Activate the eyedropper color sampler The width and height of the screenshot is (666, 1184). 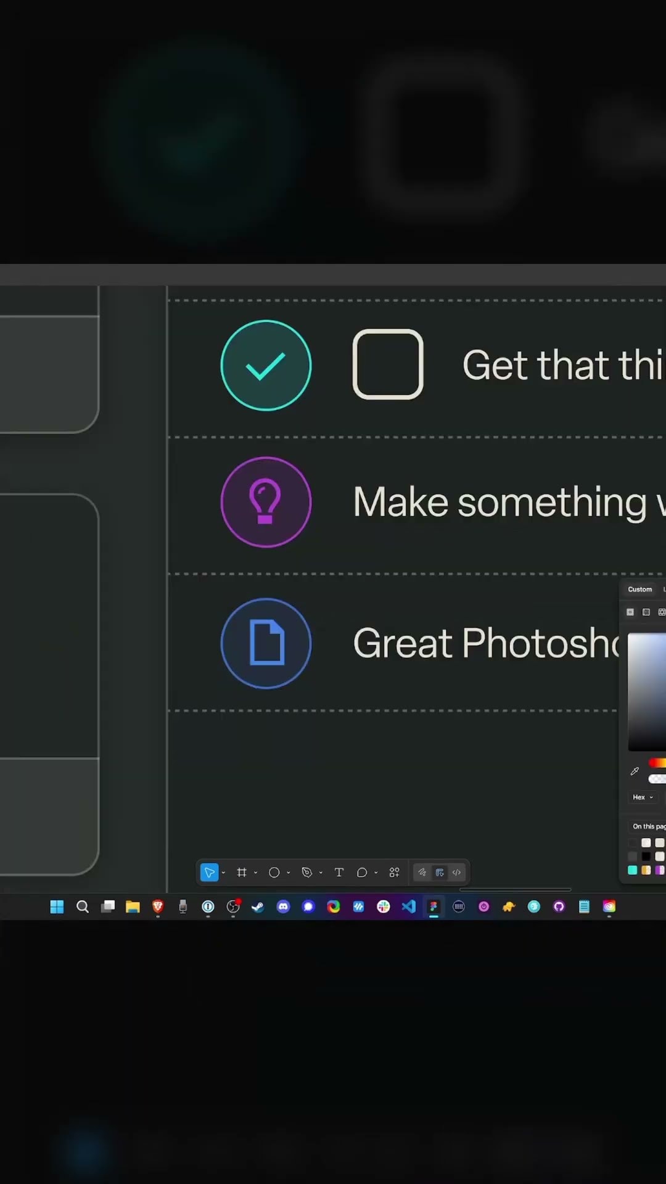click(x=635, y=771)
